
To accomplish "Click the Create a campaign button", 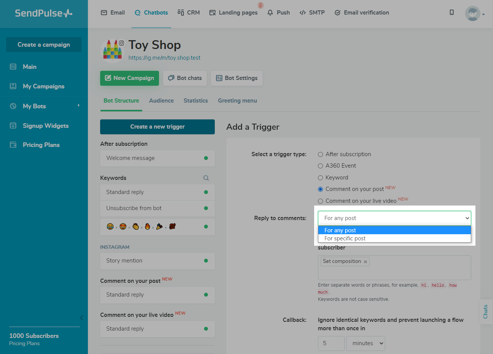I will click(x=44, y=44).
